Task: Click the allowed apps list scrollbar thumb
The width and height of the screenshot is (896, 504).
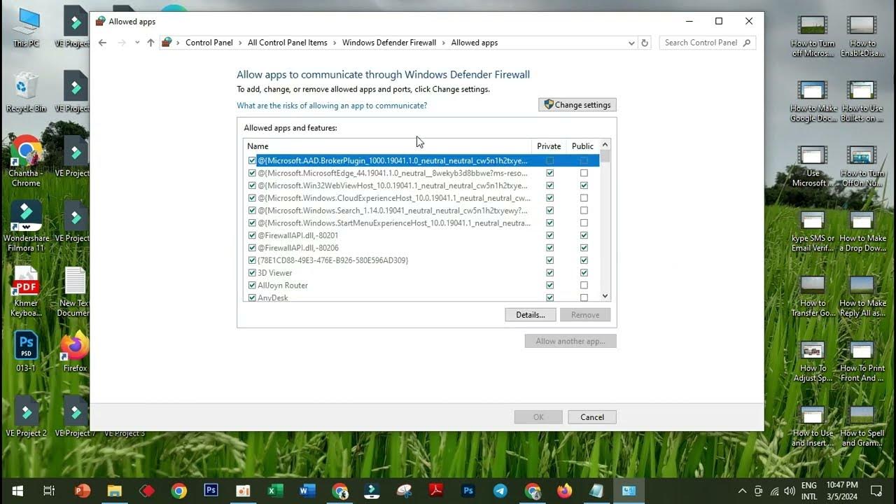Action: (x=605, y=157)
